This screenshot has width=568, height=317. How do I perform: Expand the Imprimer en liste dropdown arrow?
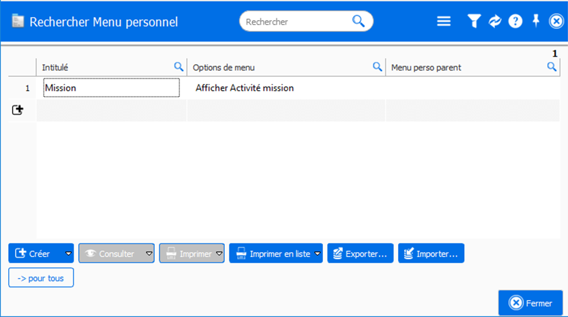317,253
